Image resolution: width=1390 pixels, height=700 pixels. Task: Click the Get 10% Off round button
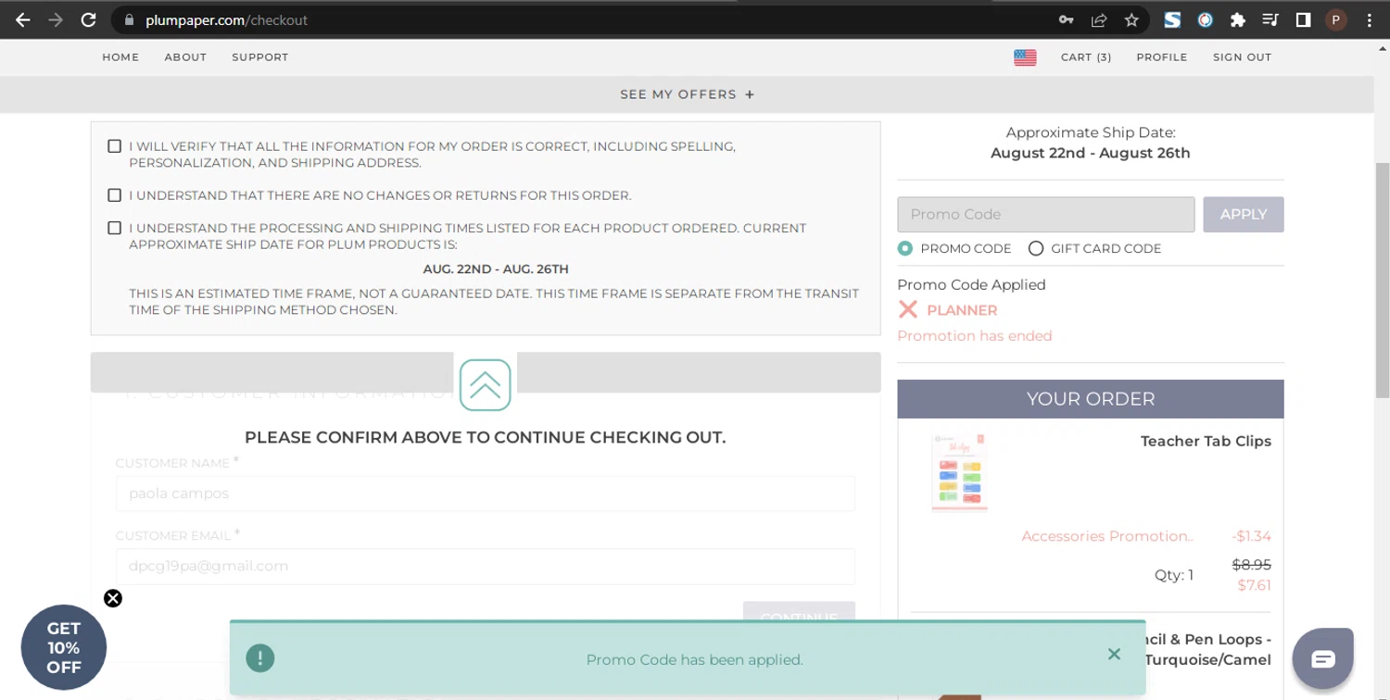tap(64, 647)
